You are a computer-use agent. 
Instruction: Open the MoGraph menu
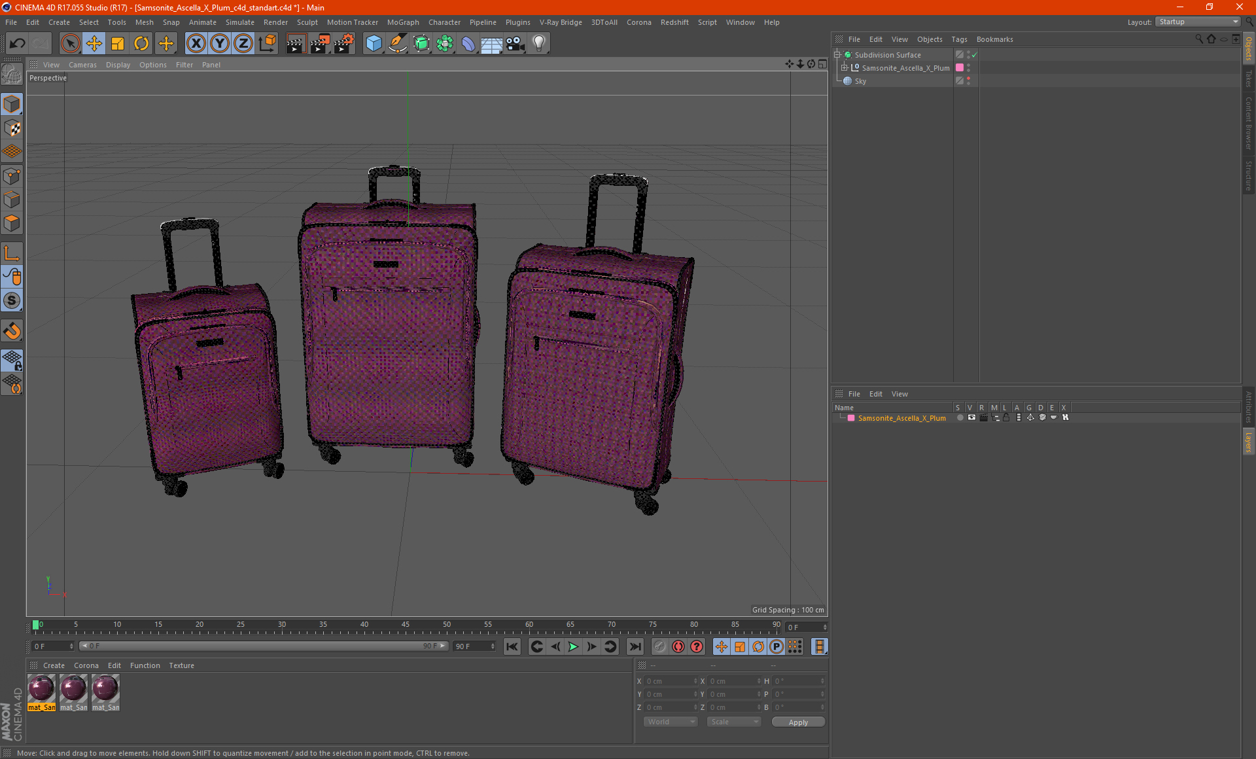[x=404, y=22]
